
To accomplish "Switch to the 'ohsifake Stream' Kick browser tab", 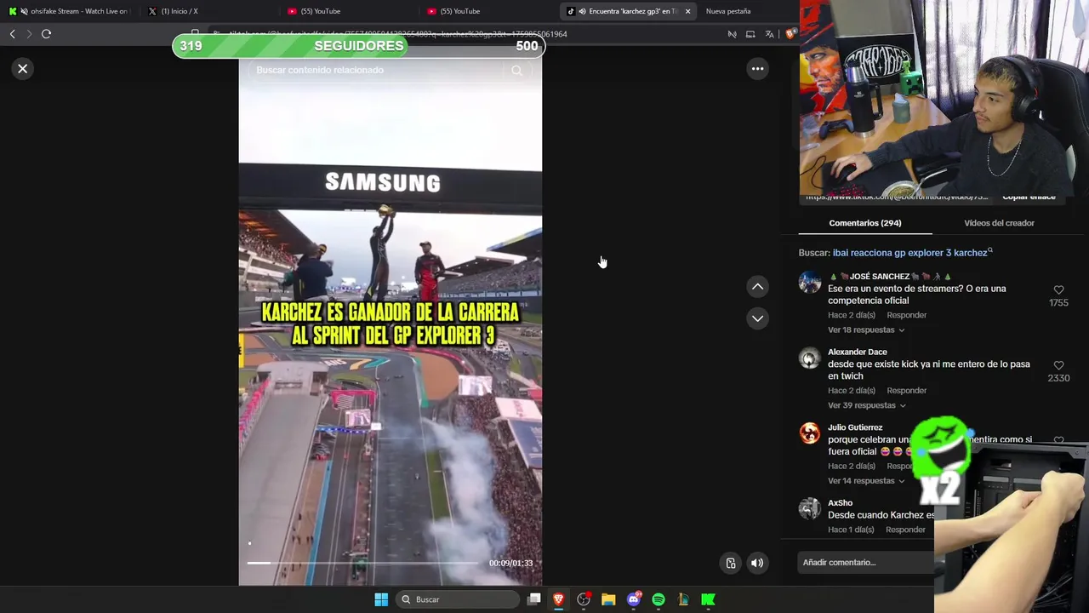I will click(68, 11).
